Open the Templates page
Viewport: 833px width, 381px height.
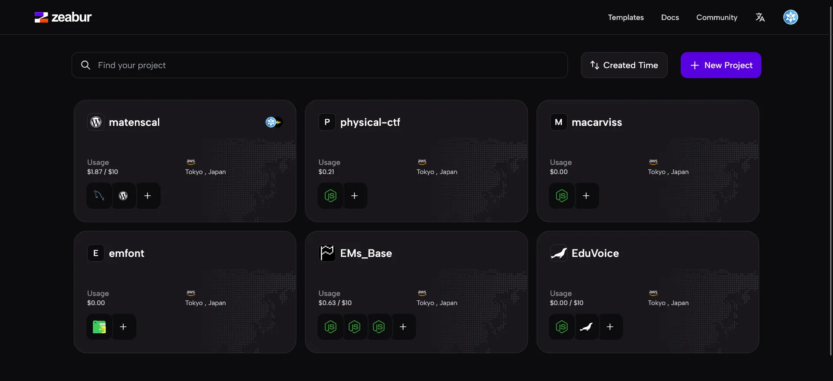coord(626,17)
